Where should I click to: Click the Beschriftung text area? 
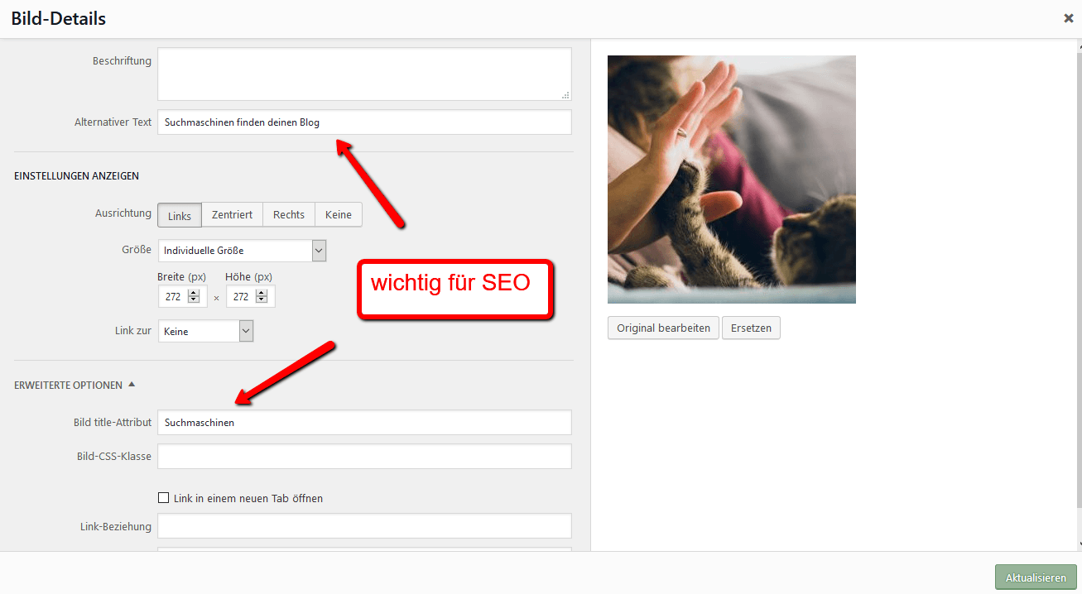(364, 74)
